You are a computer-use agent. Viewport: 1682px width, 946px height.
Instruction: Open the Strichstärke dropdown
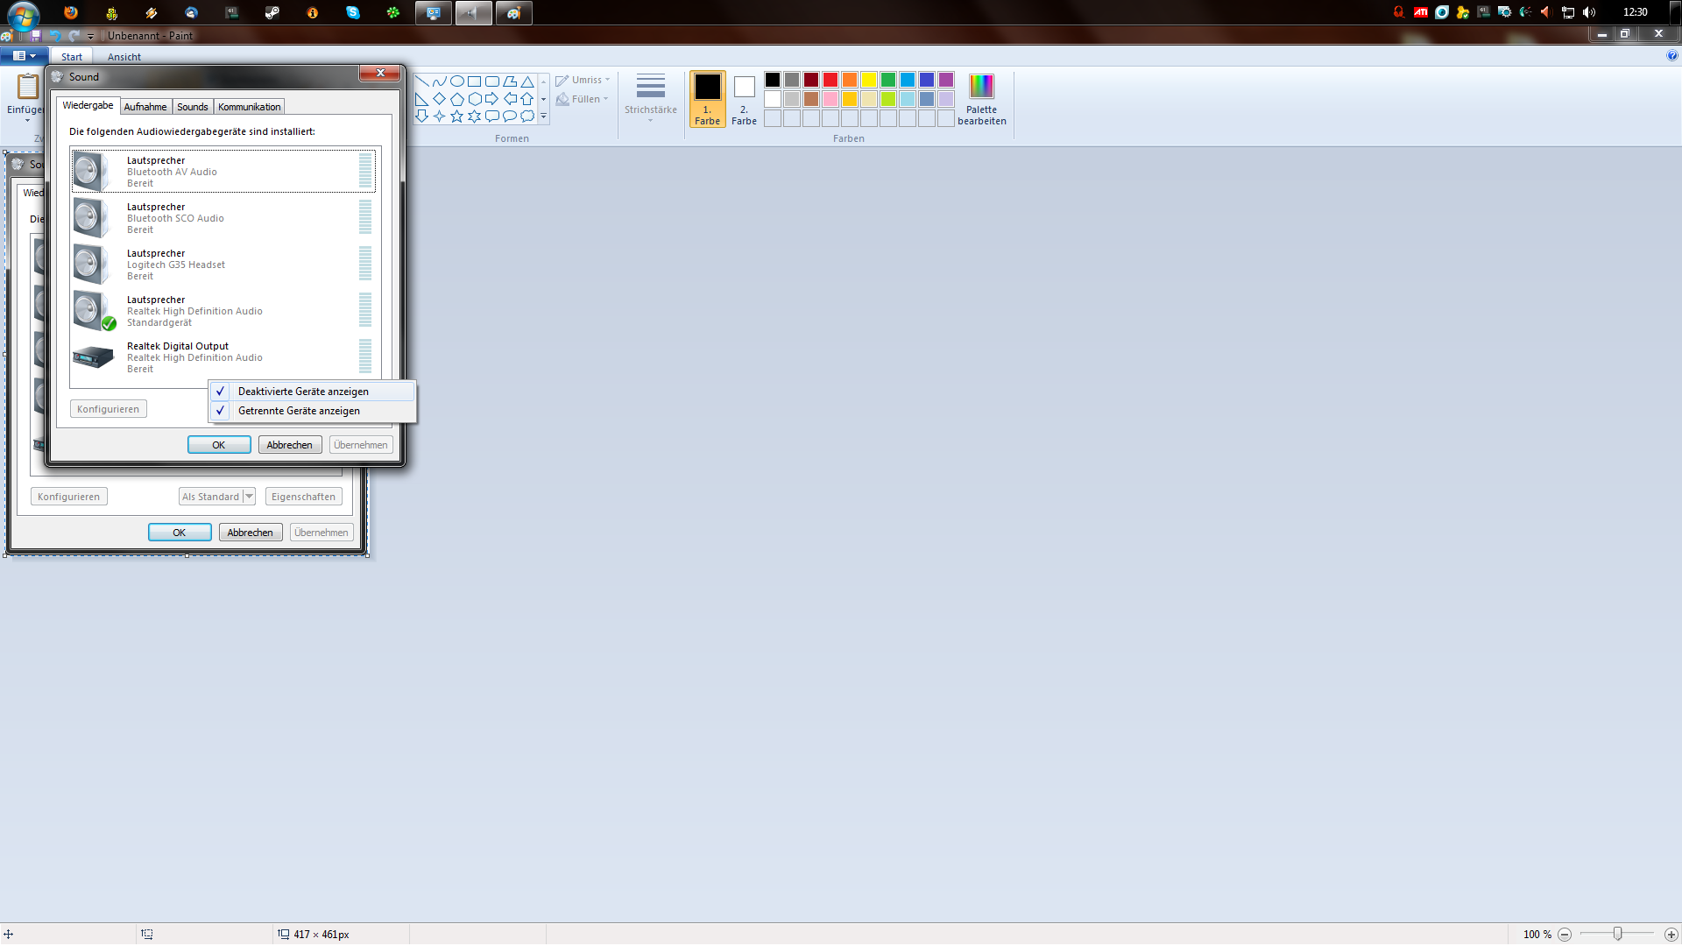[650, 98]
